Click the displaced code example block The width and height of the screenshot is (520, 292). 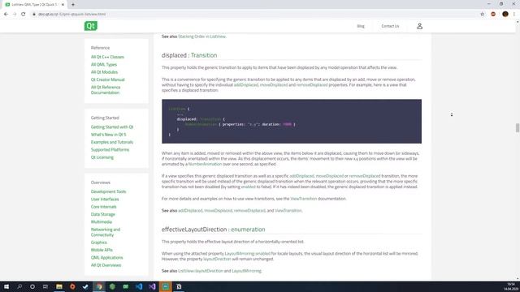[292, 122]
